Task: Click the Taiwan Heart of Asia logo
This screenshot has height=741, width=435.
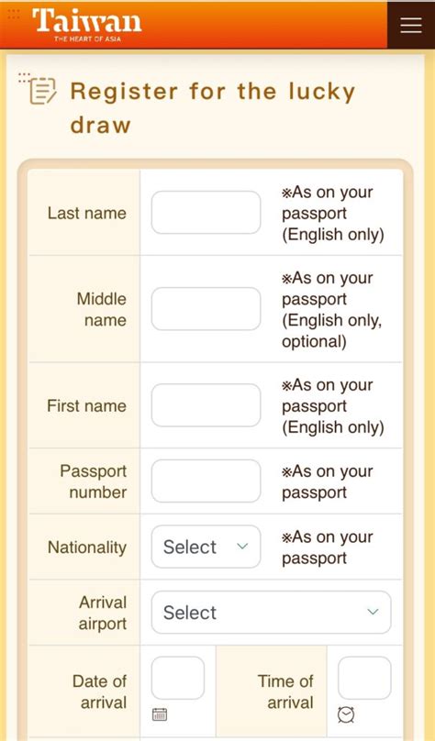Action: [x=87, y=26]
